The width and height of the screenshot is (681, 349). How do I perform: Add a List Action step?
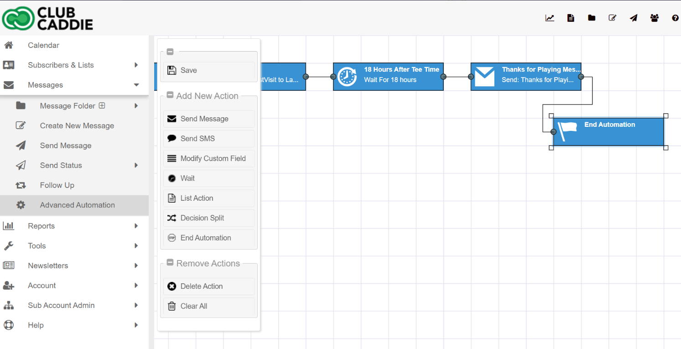click(x=209, y=198)
